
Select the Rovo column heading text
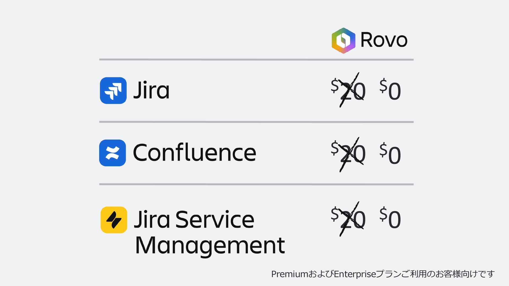point(384,40)
